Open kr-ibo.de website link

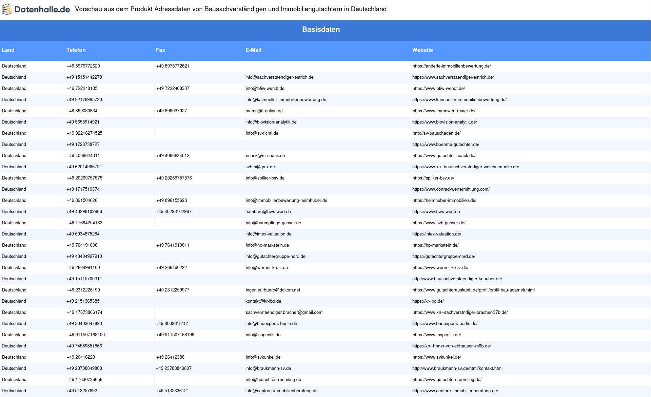point(428,301)
